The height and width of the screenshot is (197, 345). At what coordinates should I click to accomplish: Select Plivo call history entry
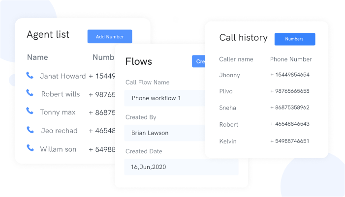pyautogui.click(x=226, y=91)
